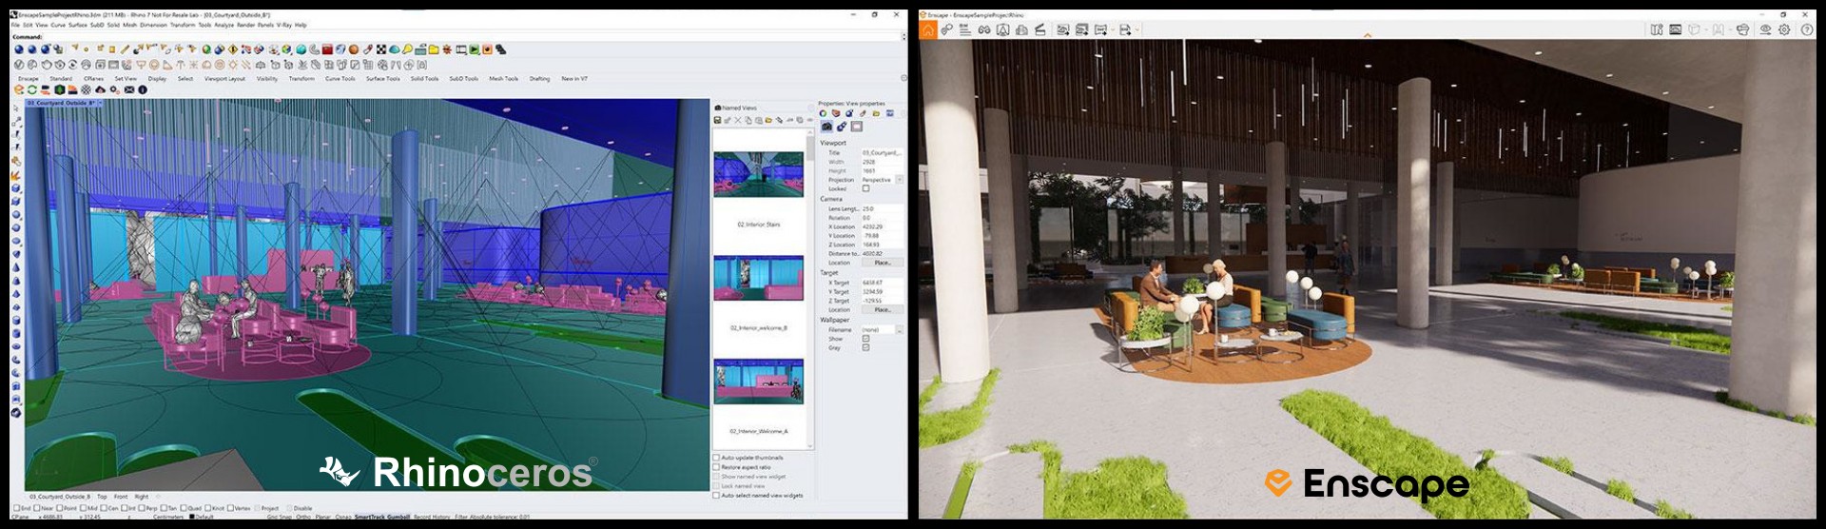Open the File menu in Rhino
Viewport: 1826px width, 529px height.
(x=15, y=25)
